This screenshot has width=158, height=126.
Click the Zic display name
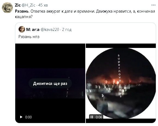tap(18, 5)
